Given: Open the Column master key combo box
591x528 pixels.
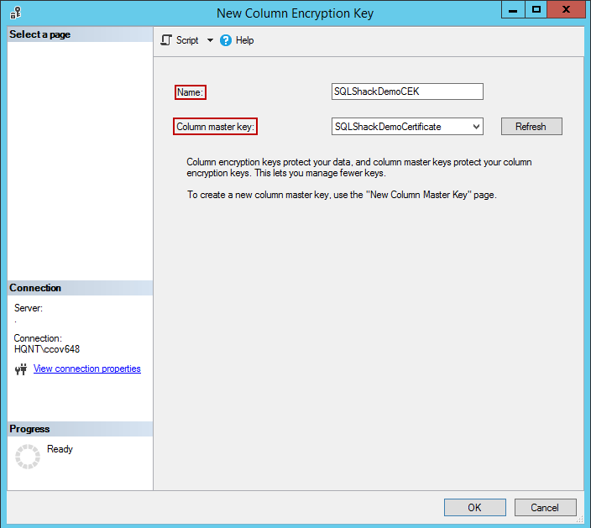Looking at the screenshot, I should click(407, 127).
